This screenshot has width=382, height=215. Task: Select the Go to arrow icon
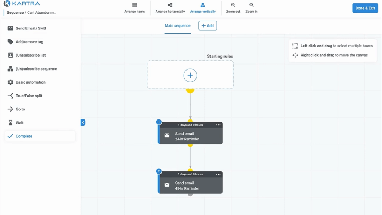coord(10,109)
